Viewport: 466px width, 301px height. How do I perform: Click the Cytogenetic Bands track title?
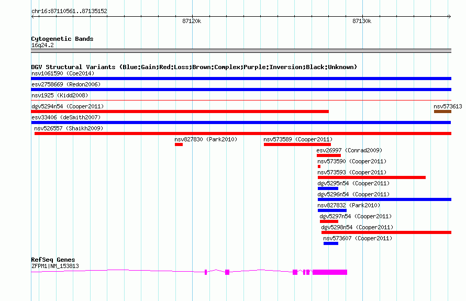62,39
